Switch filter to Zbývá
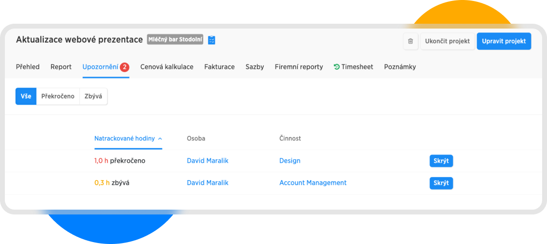 pyautogui.click(x=93, y=96)
